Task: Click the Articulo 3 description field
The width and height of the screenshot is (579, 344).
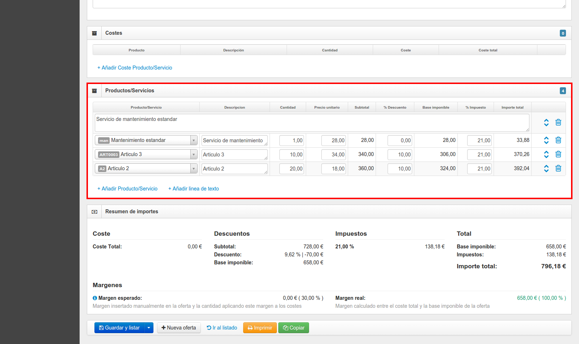Action: pos(234,155)
